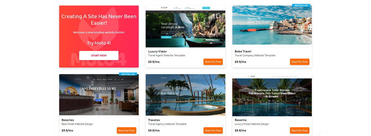Click the Travel Agent Website Template subtitle
This screenshot has height=136, width=371.
point(166,55)
